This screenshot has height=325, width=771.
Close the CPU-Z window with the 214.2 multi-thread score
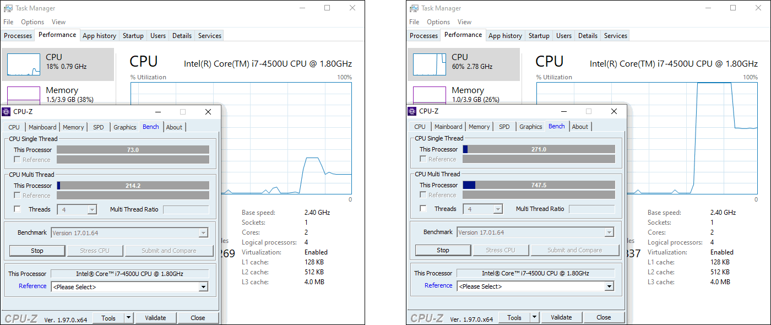coord(208,112)
